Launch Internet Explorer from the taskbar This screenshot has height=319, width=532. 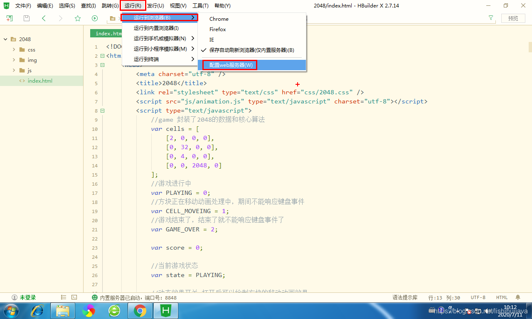point(37,310)
